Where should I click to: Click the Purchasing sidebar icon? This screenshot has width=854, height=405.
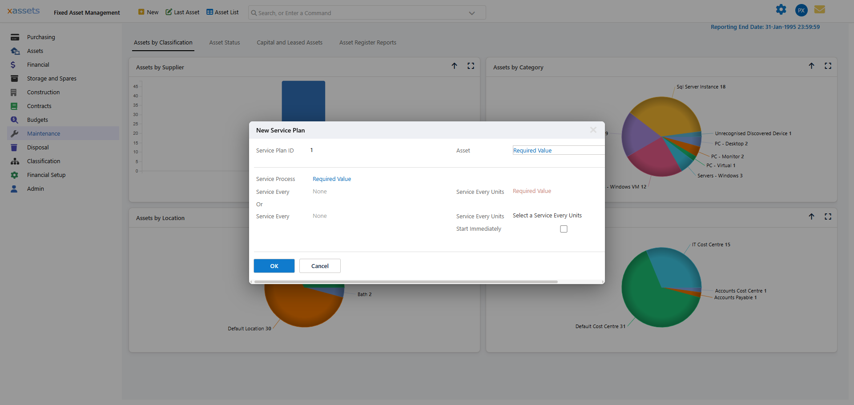point(15,37)
